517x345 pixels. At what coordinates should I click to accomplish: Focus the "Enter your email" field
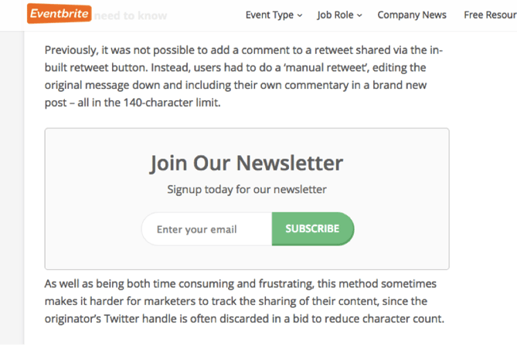206,229
